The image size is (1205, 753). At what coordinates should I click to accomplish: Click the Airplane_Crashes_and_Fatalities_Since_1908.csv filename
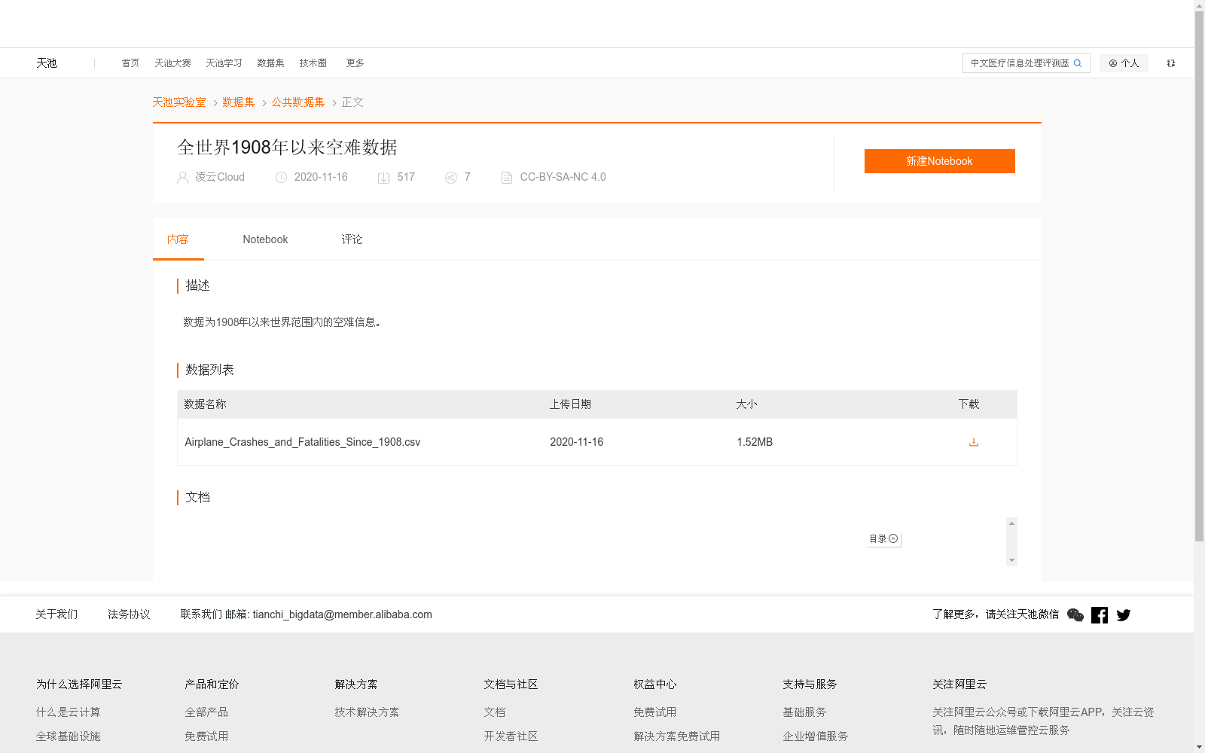(x=303, y=442)
